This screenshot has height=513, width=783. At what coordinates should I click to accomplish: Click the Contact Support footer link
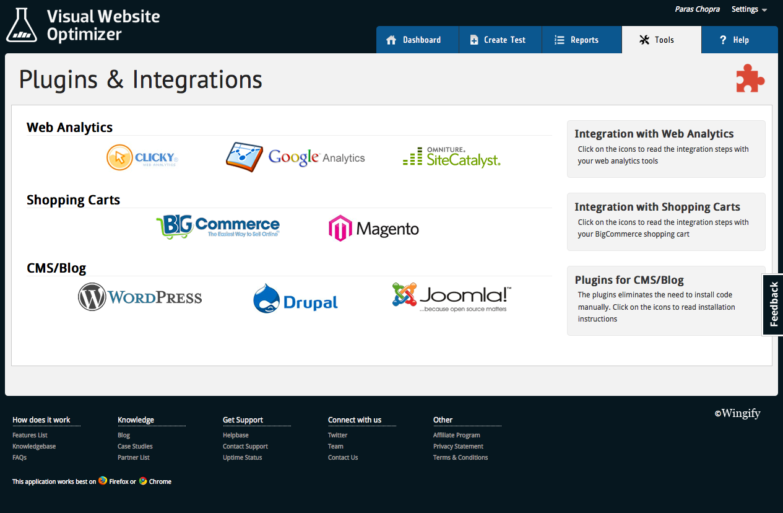tap(245, 446)
